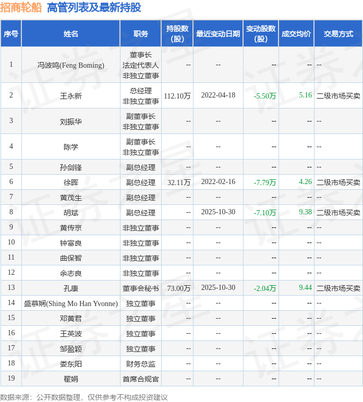Click the 数据来源 footer disclaimer
Viewport: 363px width, 402px height.
(83, 397)
